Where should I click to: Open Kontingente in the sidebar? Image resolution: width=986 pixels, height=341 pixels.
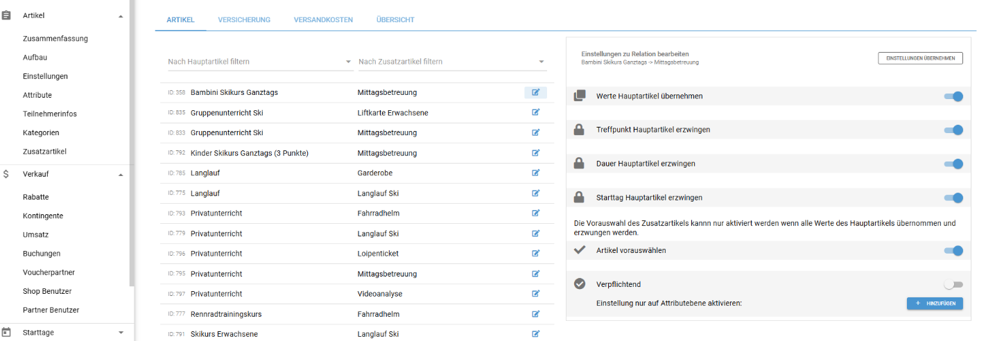point(43,216)
